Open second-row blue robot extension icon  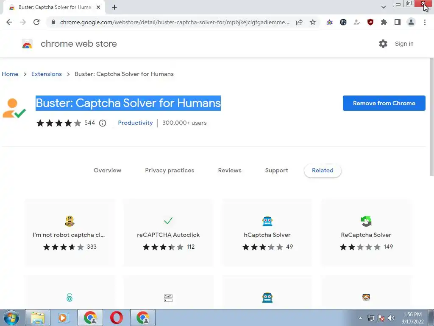(267, 298)
